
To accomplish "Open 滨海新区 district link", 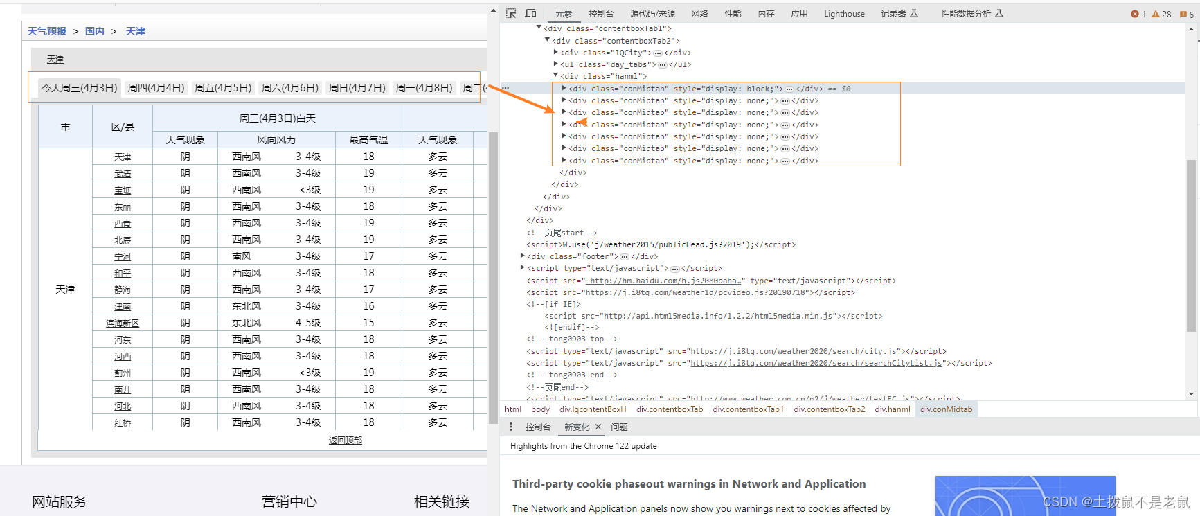I will pyautogui.click(x=123, y=323).
